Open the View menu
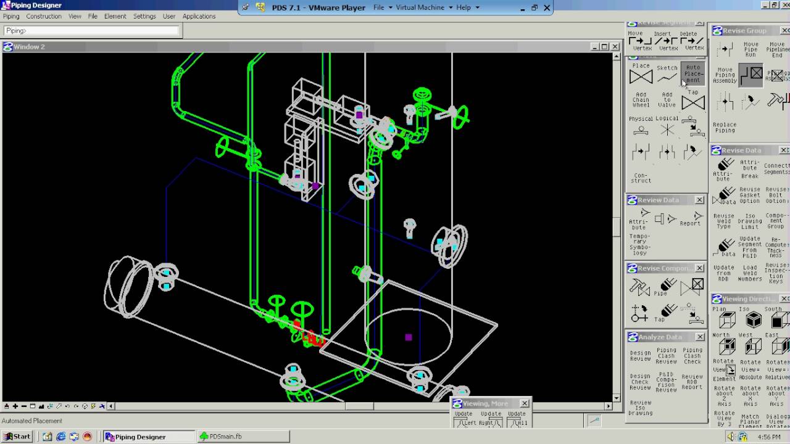Viewport: 790px width, 444px height. pos(75,17)
